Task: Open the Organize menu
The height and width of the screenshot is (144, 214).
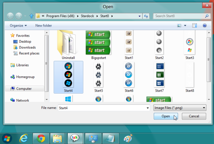Action: pyautogui.click(x=18, y=26)
